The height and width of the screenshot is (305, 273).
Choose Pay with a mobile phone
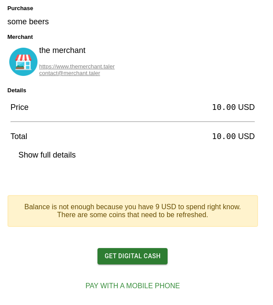pos(133,286)
